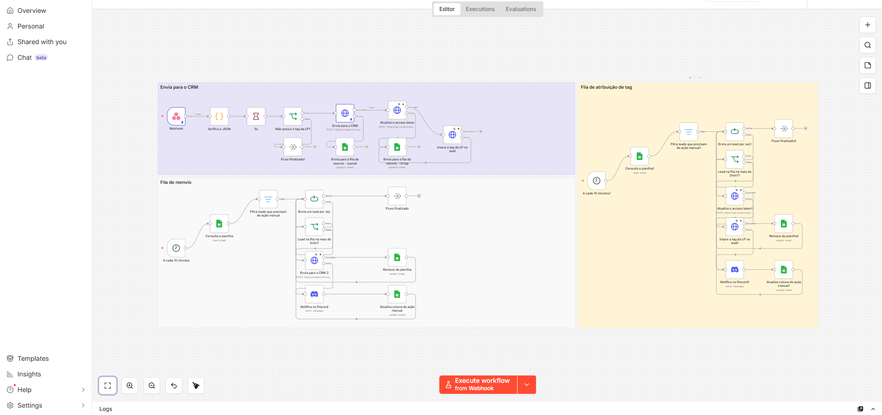The width and height of the screenshot is (882, 415).
Task: Click the tidy up nodes icon
Action: [196, 386]
